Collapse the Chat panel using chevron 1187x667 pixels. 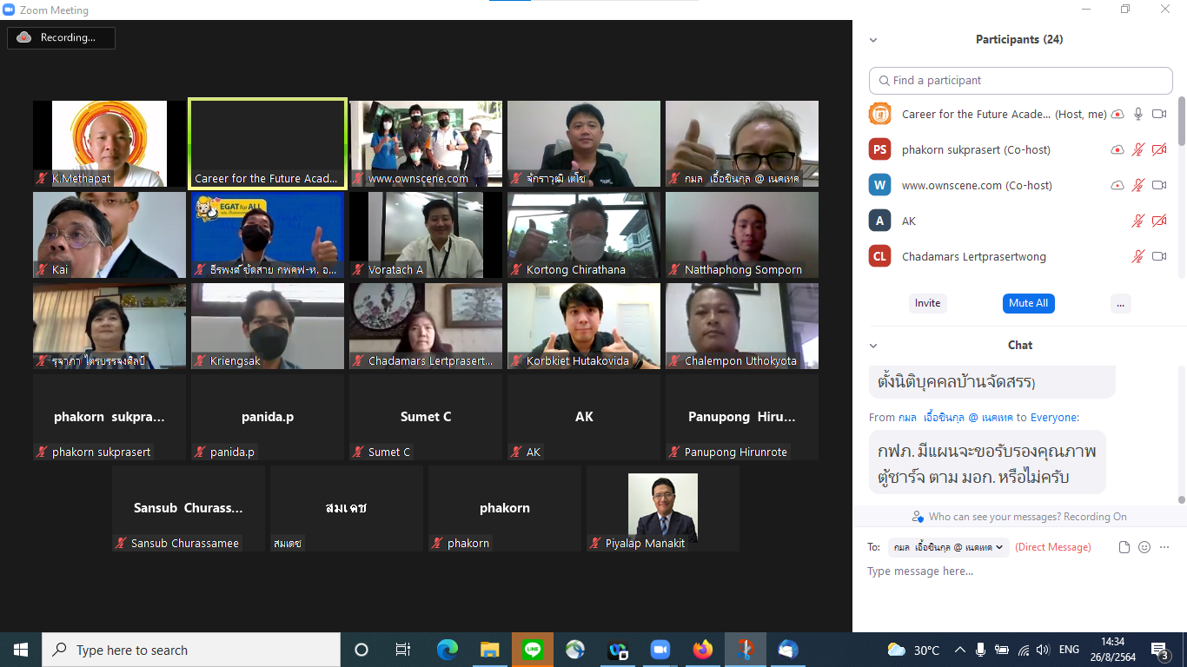tap(873, 346)
